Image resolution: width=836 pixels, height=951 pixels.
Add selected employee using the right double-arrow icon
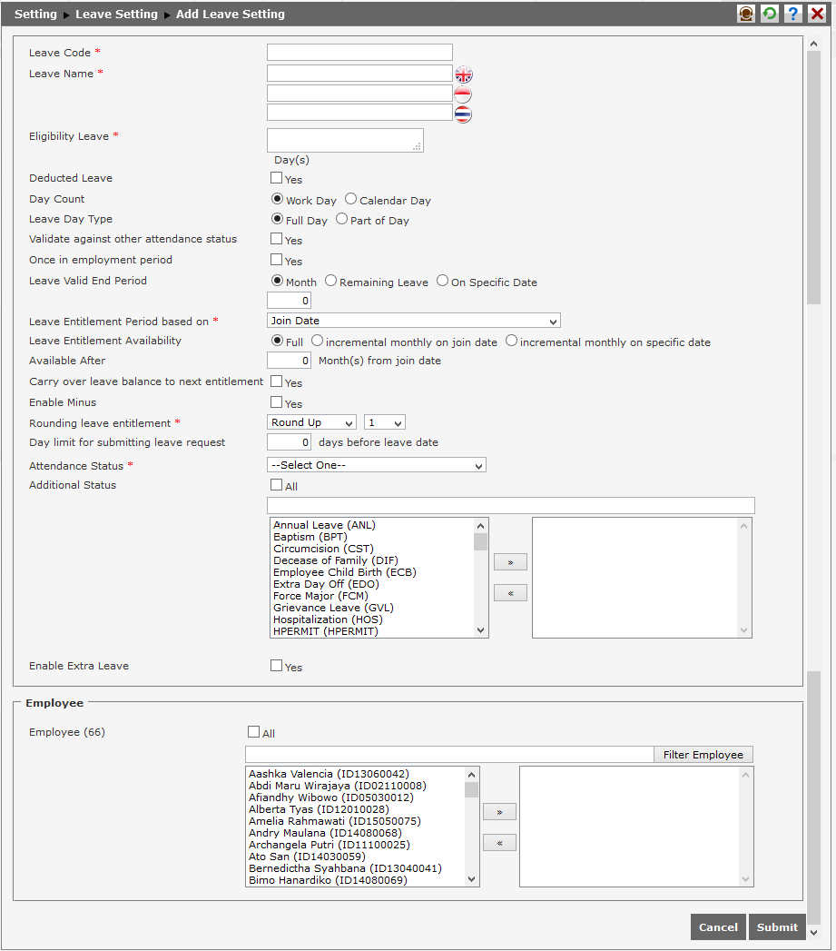pos(499,811)
